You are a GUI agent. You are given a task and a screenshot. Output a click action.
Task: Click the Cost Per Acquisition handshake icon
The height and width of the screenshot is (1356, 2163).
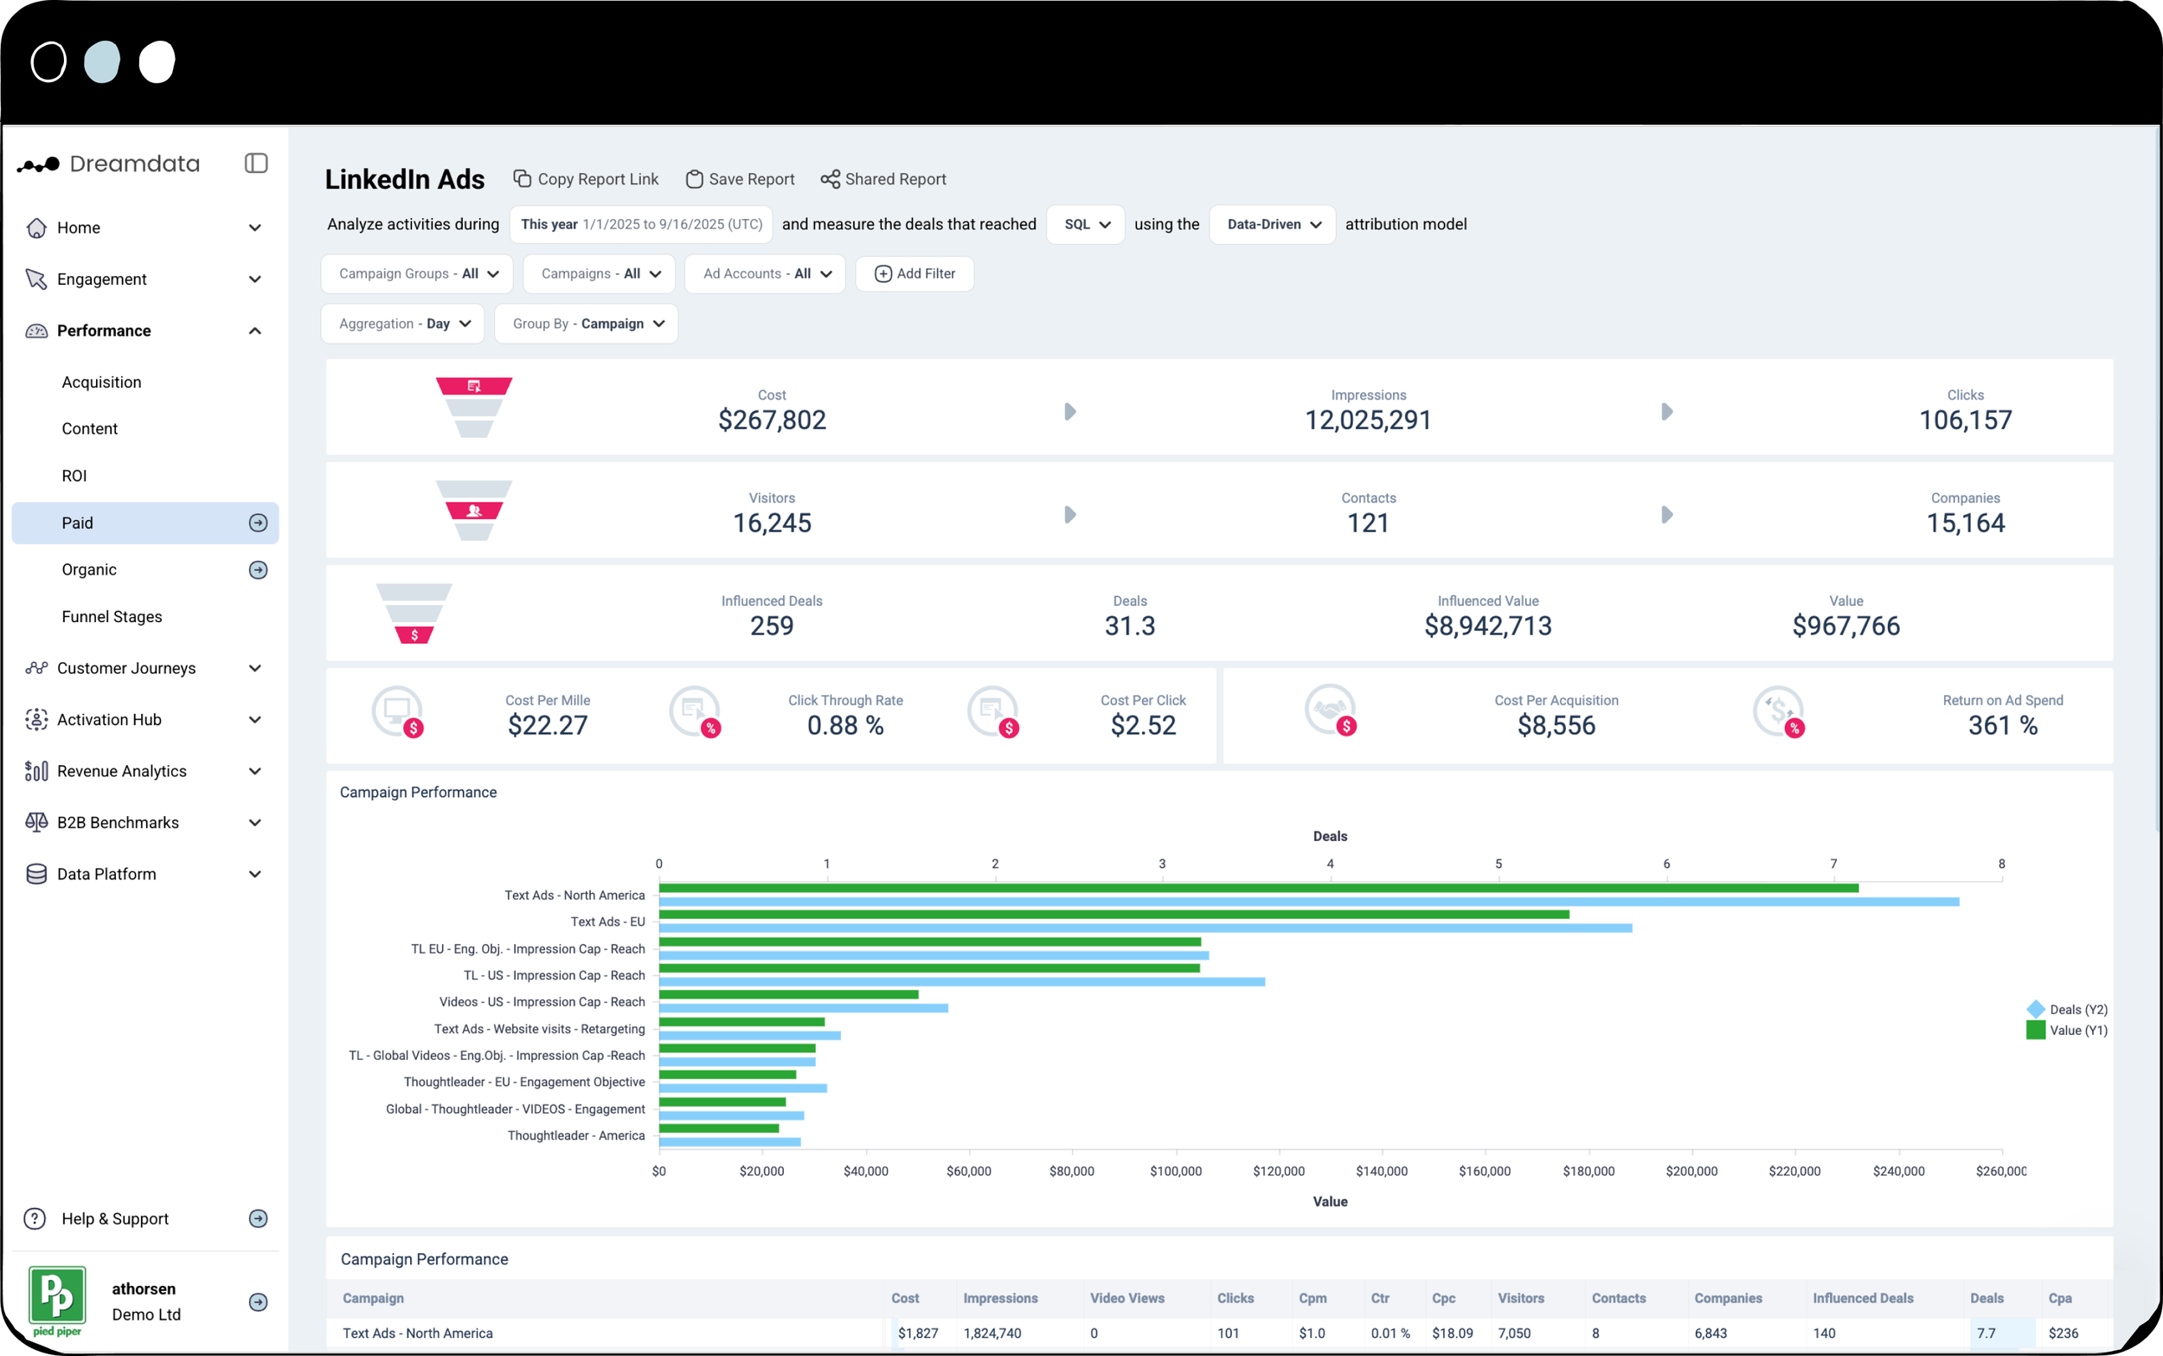tap(1331, 711)
